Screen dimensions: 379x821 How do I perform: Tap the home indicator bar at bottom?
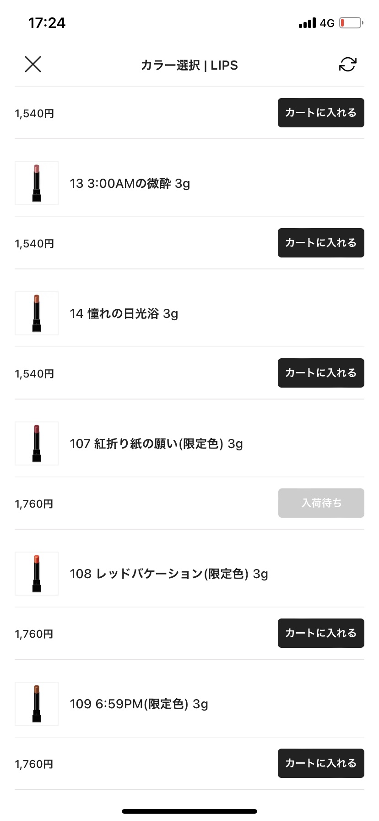[x=189, y=811]
